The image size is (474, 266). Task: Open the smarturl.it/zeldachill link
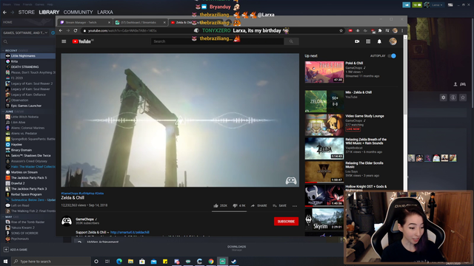click(x=130, y=232)
